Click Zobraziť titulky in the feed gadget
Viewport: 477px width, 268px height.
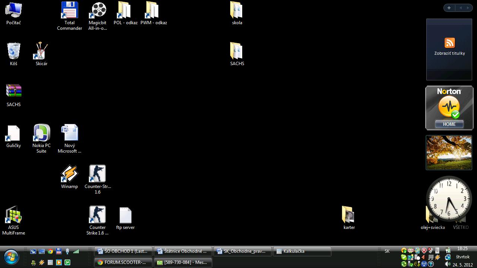(x=449, y=53)
